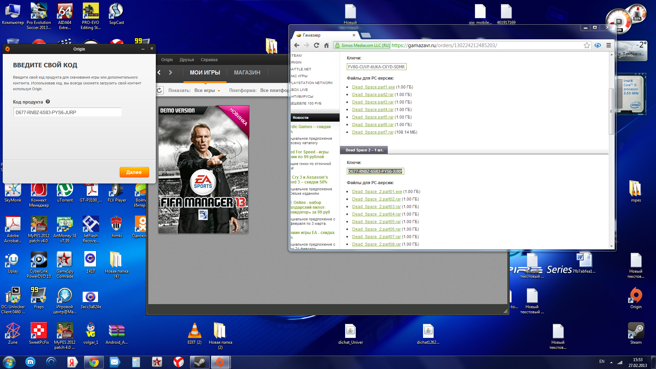This screenshot has height=369, width=656.
Task: Open Steam from the taskbar
Action: point(200,362)
